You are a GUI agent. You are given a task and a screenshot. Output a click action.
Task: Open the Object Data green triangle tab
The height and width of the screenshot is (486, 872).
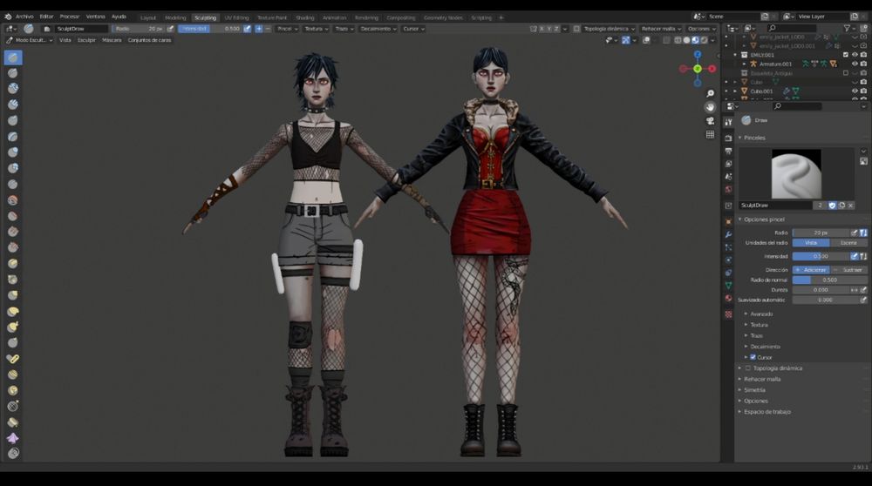[728, 285]
